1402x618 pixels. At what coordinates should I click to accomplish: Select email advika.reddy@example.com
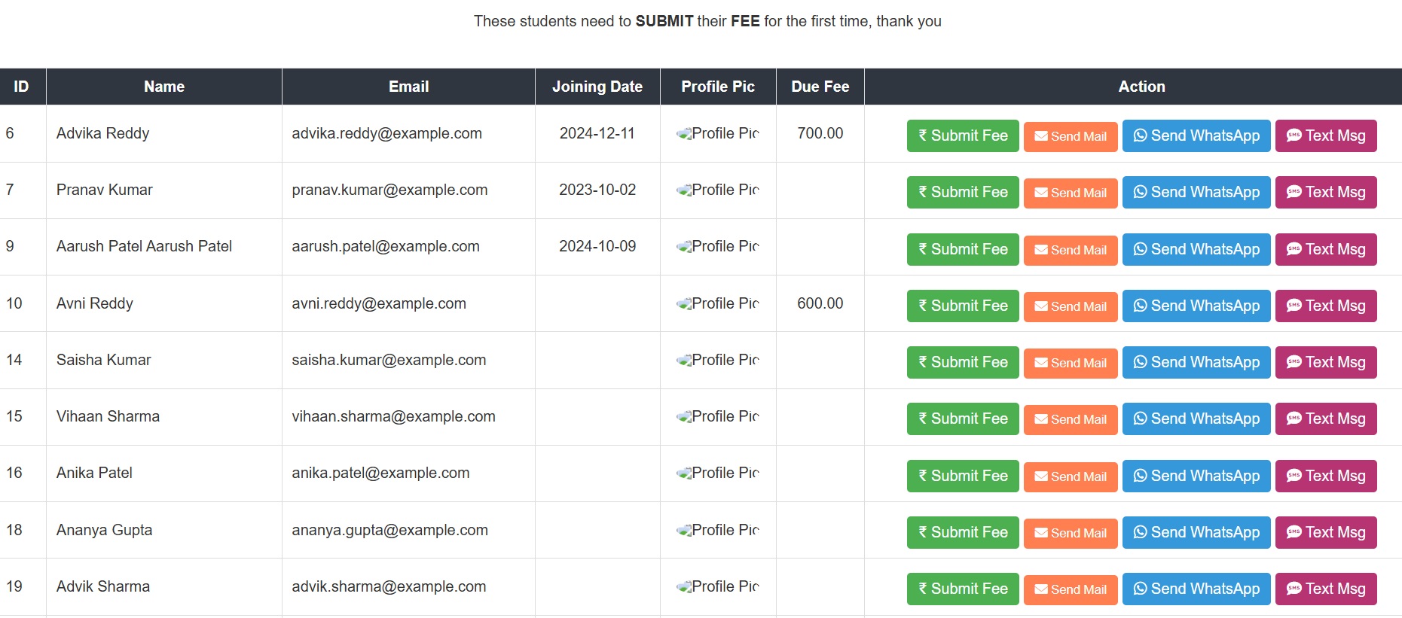pos(387,133)
